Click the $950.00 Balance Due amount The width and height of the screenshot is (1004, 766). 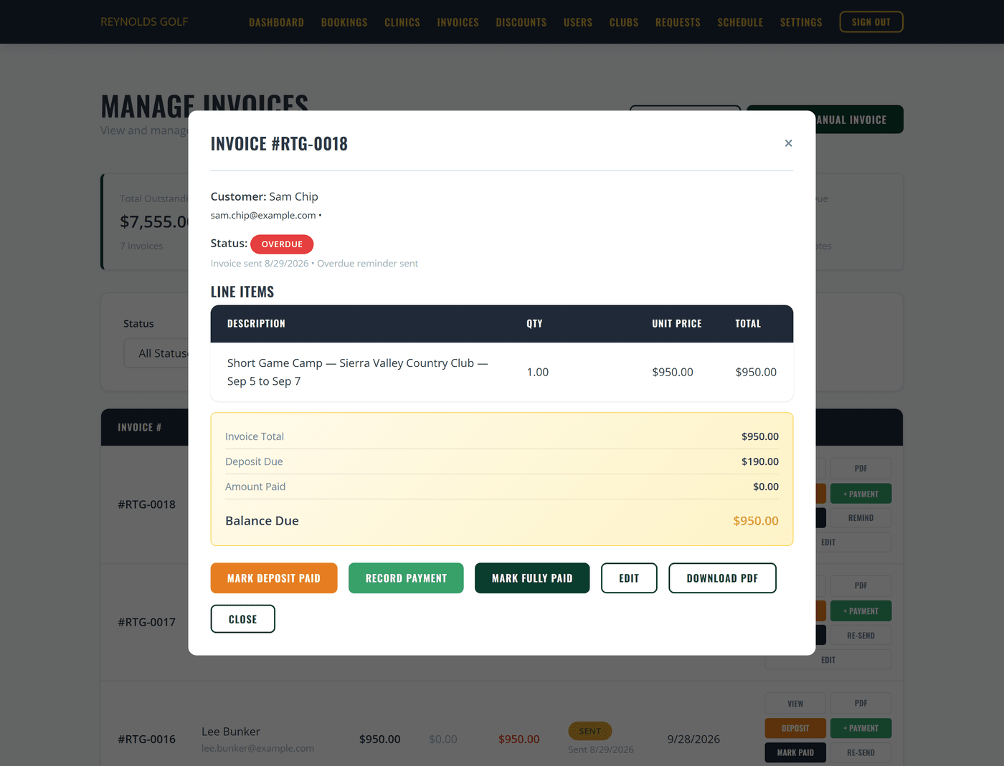point(755,521)
